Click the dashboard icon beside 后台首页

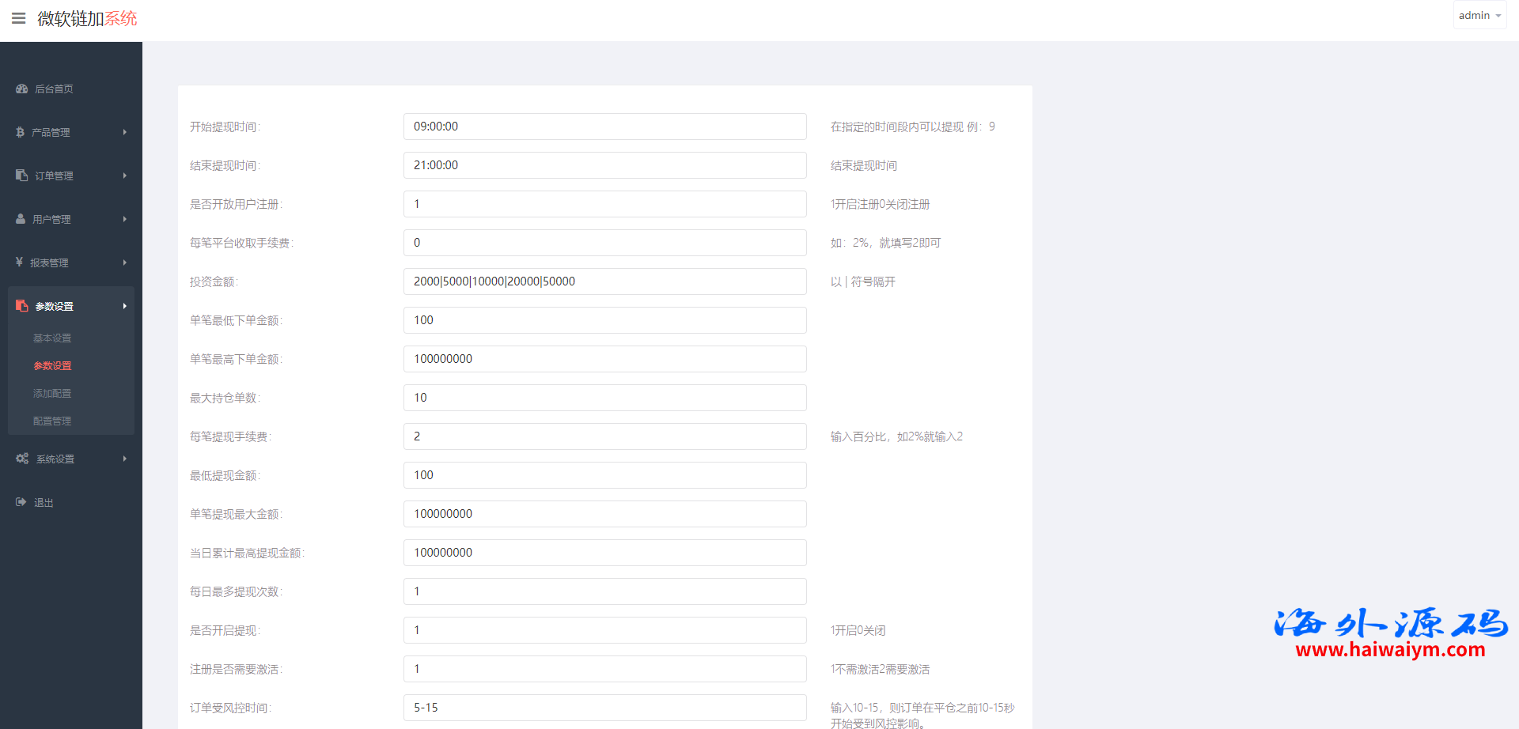click(x=22, y=89)
